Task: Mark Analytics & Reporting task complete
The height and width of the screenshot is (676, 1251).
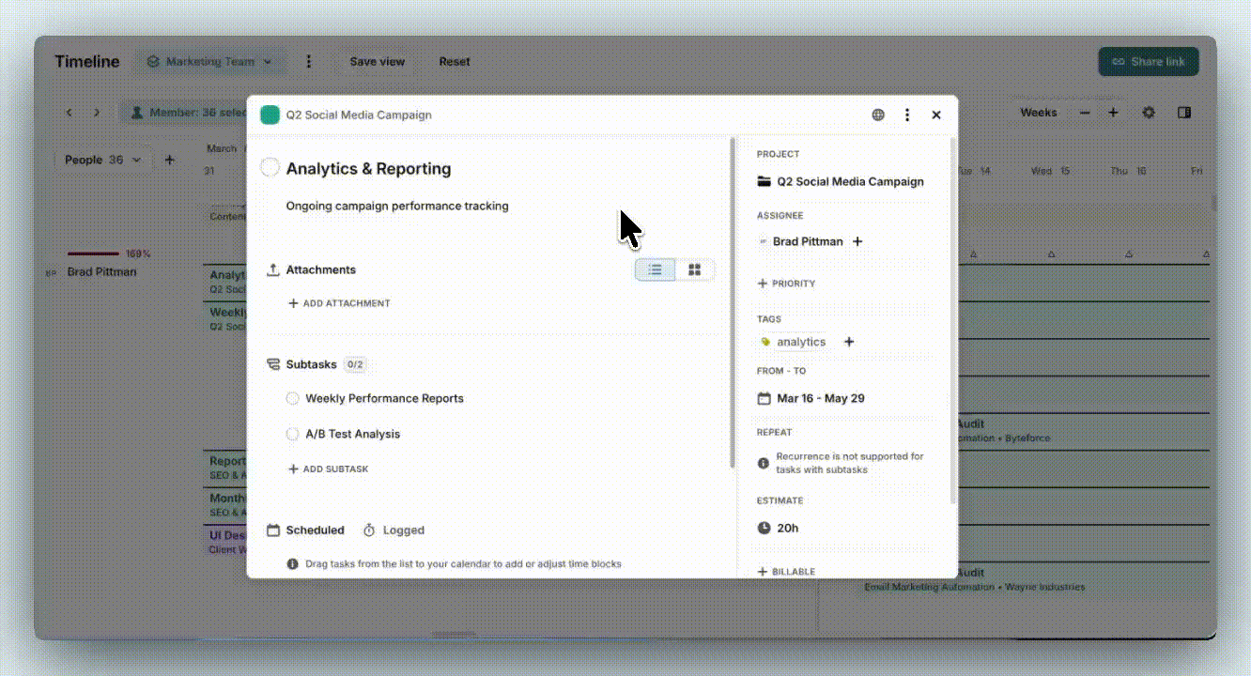Action: (x=270, y=168)
